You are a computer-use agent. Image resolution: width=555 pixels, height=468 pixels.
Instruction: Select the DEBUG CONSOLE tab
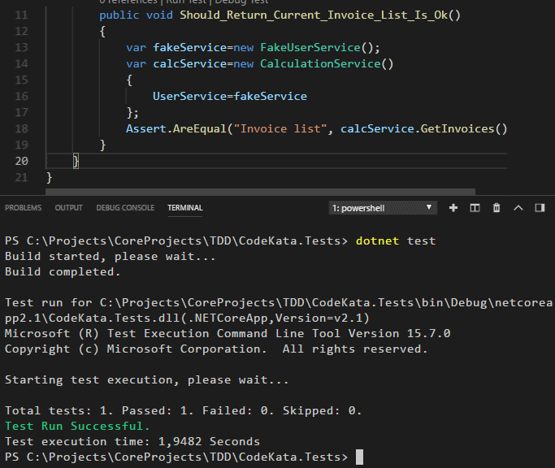(125, 208)
